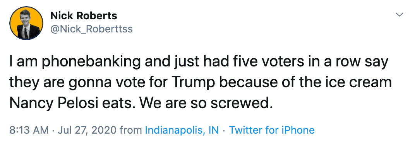Open the Nick Roberts display name

pos(84,16)
